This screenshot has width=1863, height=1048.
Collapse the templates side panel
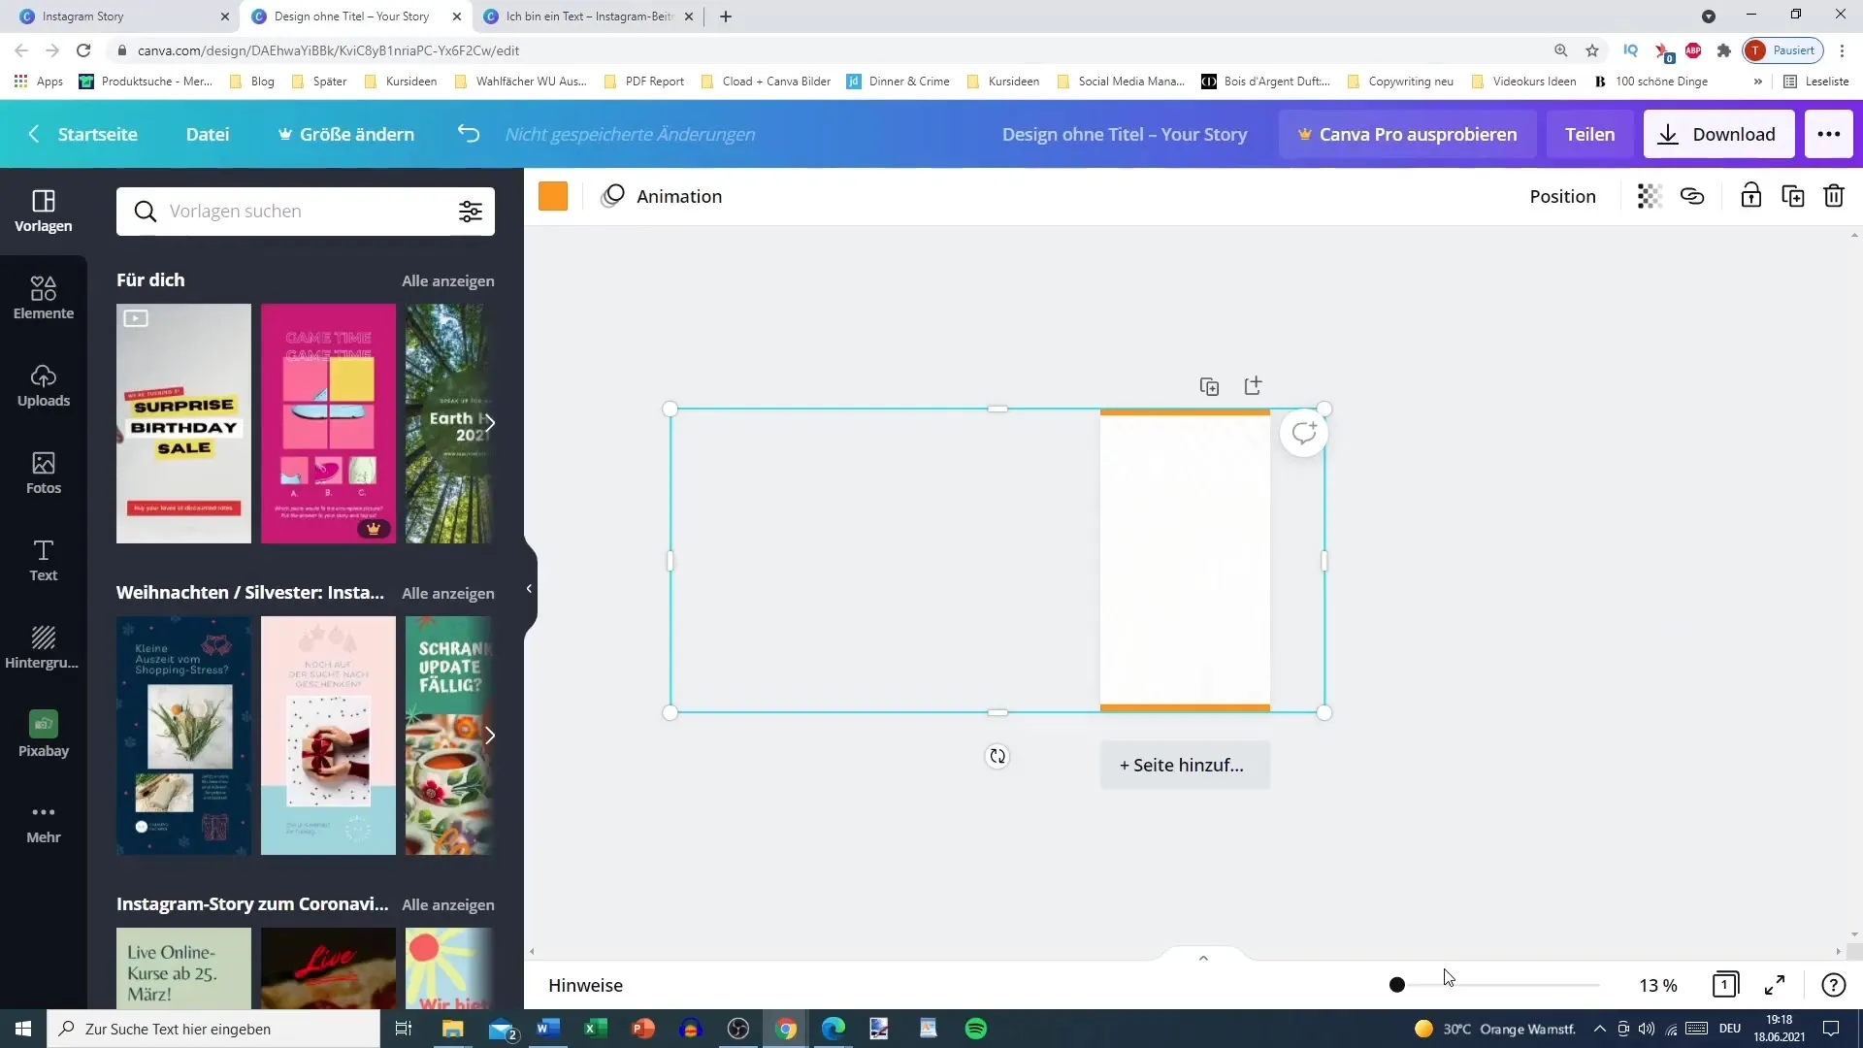coord(529,588)
